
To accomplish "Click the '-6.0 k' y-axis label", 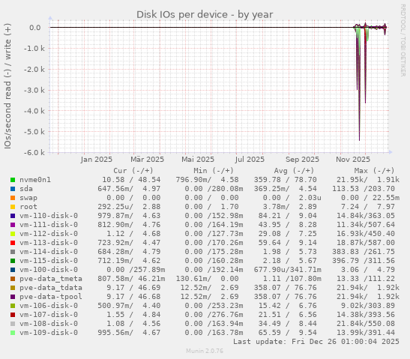I will (x=34, y=152).
